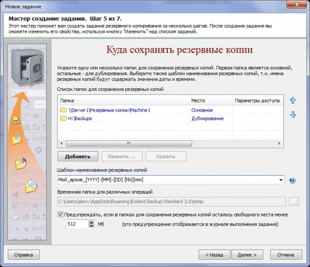Open help via Справка button
The width and height of the screenshot is (310, 267).
[x=24, y=255]
